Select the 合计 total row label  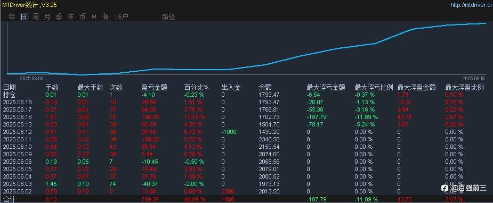point(9,199)
